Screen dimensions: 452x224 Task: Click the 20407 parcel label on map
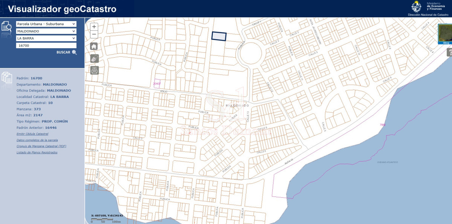[157, 83]
